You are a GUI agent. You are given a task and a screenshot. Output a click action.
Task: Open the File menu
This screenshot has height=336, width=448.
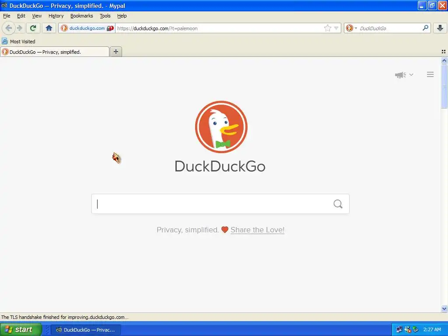7,16
